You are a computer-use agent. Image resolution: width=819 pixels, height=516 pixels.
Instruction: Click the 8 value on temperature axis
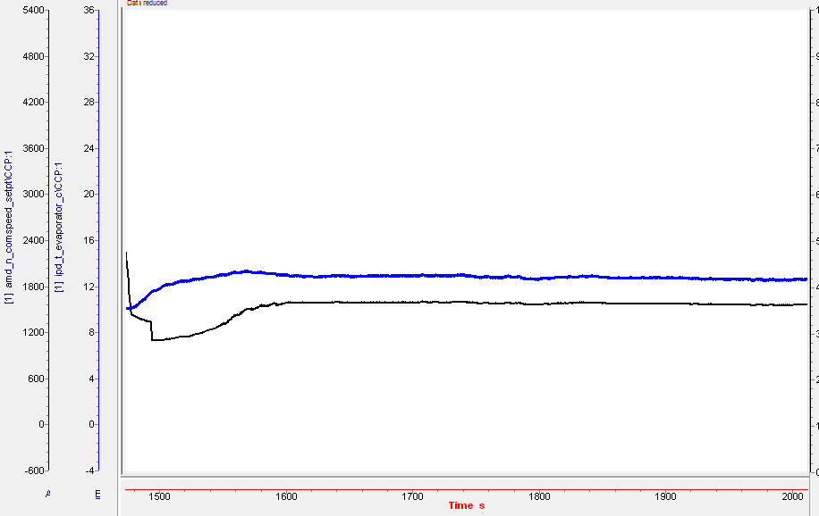pyautogui.click(x=92, y=332)
